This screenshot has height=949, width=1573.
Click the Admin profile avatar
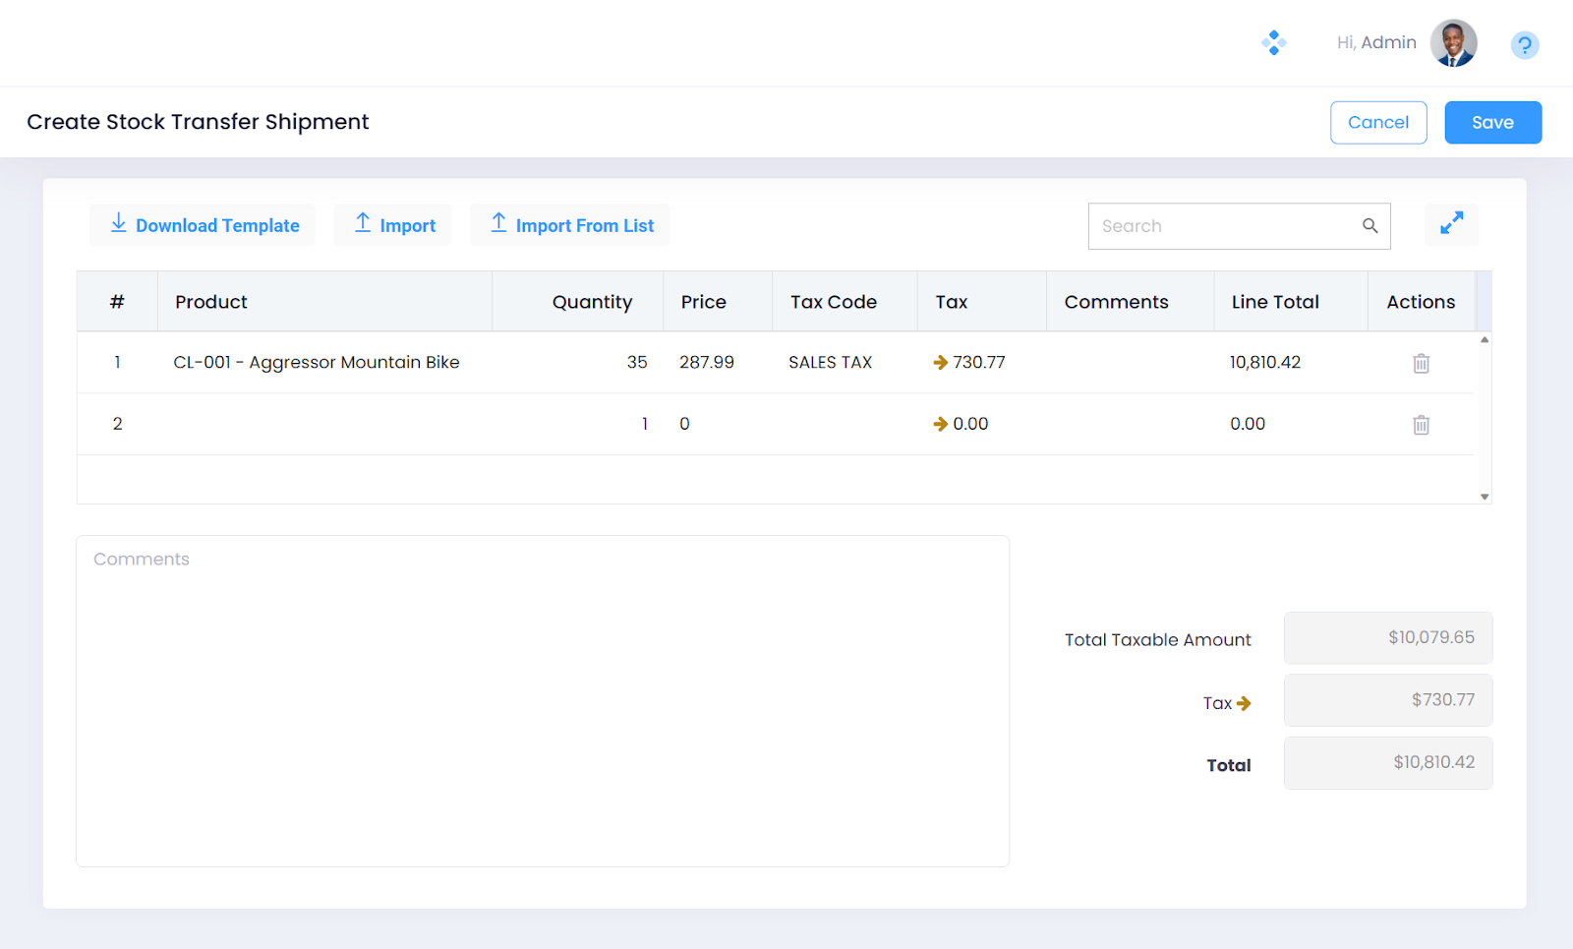tap(1453, 43)
